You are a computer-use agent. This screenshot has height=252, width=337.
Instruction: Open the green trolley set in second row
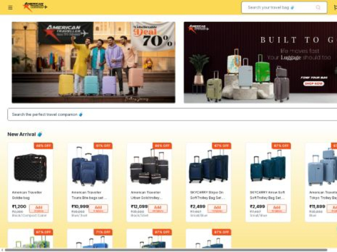coord(30,239)
